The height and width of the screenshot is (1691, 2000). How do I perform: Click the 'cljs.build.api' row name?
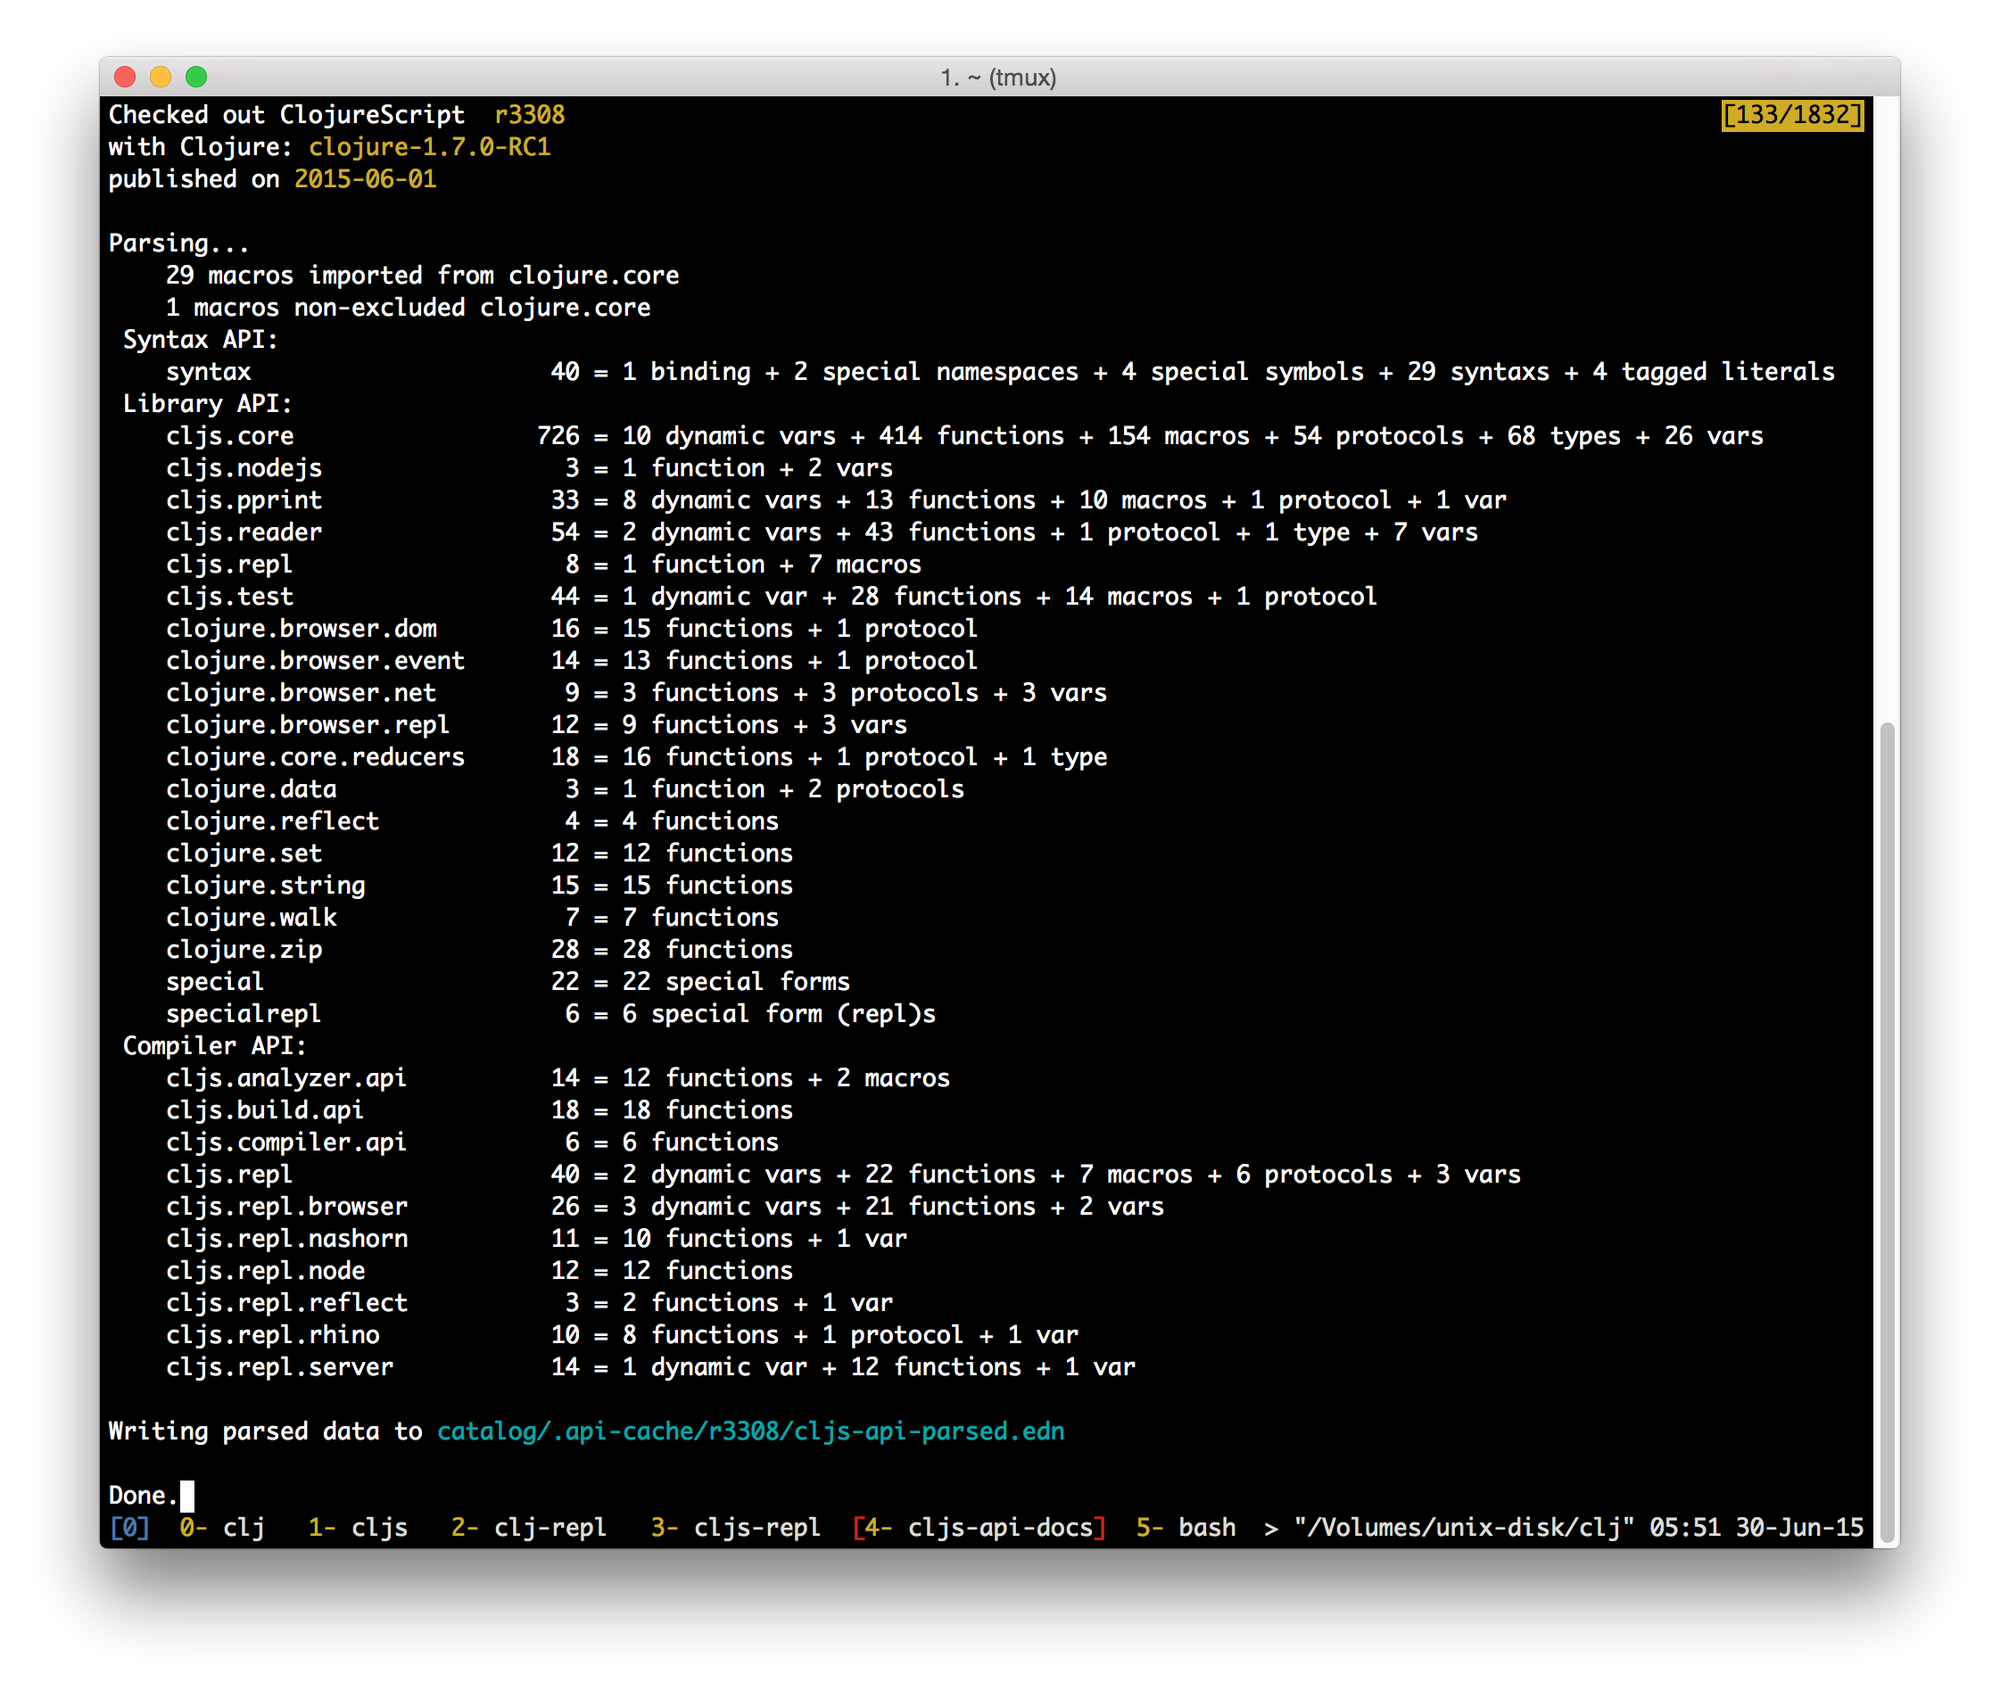pyautogui.click(x=265, y=1110)
